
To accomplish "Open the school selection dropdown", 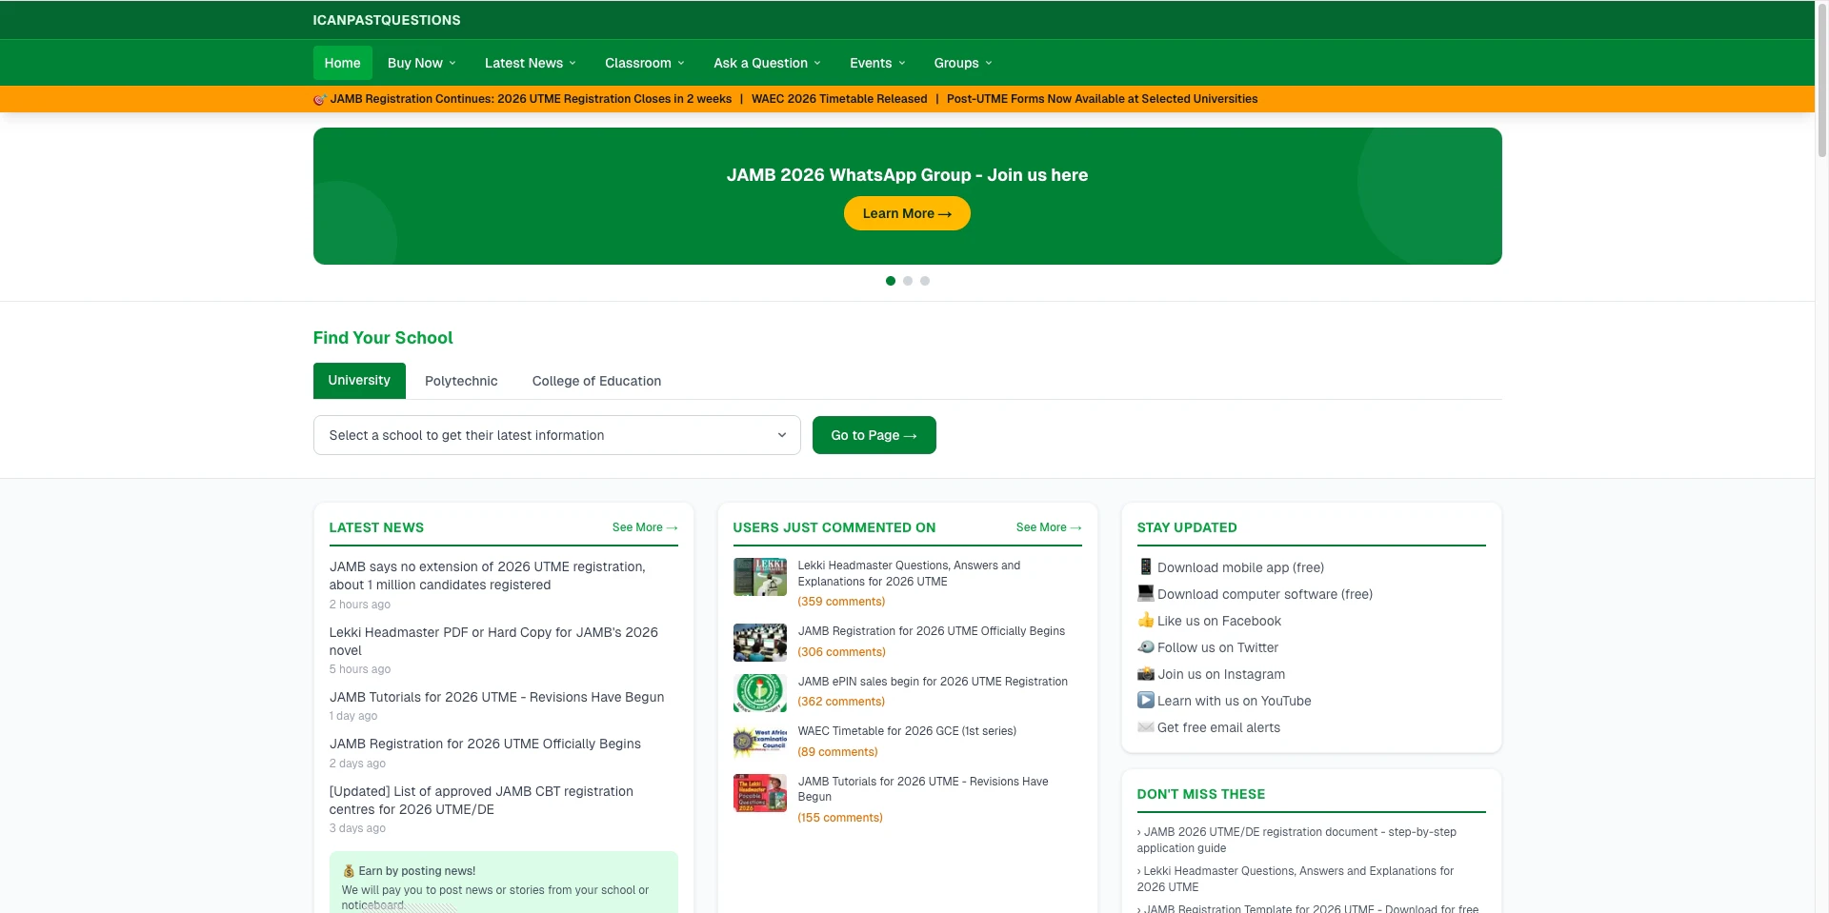I will click(x=556, y=435).
